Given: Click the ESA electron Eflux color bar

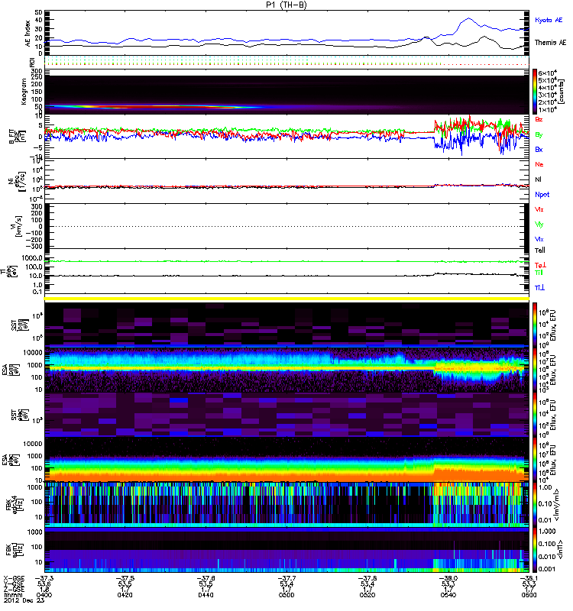Looking at the screenshot, I should click(x=534, y=460).
